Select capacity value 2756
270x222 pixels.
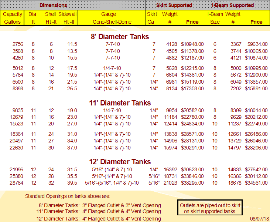click(18, 44)
